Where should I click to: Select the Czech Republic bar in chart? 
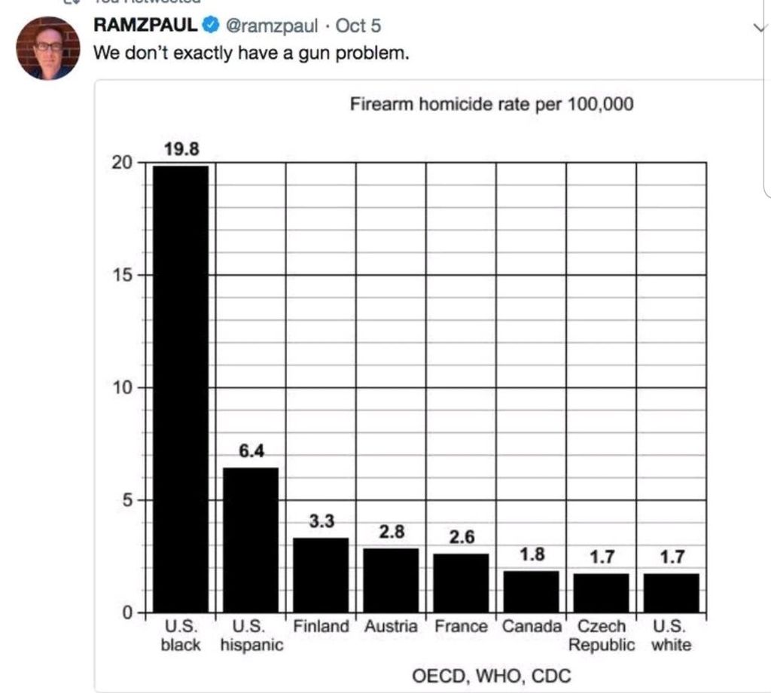[601, 592]
